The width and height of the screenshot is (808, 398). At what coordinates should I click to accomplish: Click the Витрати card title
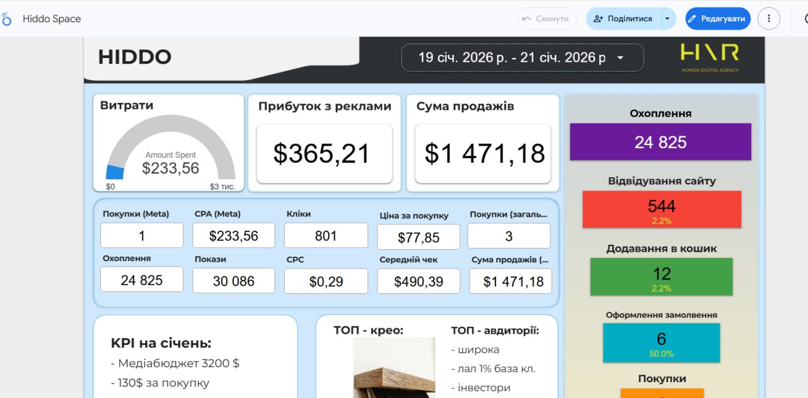point(127,105)
